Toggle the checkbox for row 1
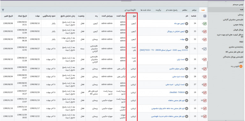 coord(205,24)
